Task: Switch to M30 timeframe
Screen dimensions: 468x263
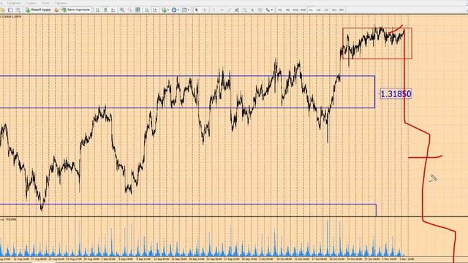Action: pos(303,9)
